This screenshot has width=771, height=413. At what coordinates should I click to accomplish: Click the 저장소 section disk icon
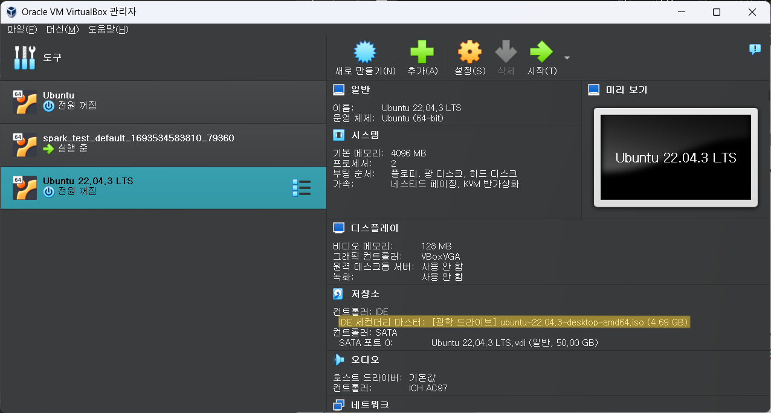(339, 294)
